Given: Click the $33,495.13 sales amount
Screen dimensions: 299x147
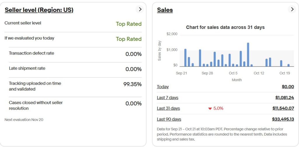Looking at the screenshot, I should [283, 119].
